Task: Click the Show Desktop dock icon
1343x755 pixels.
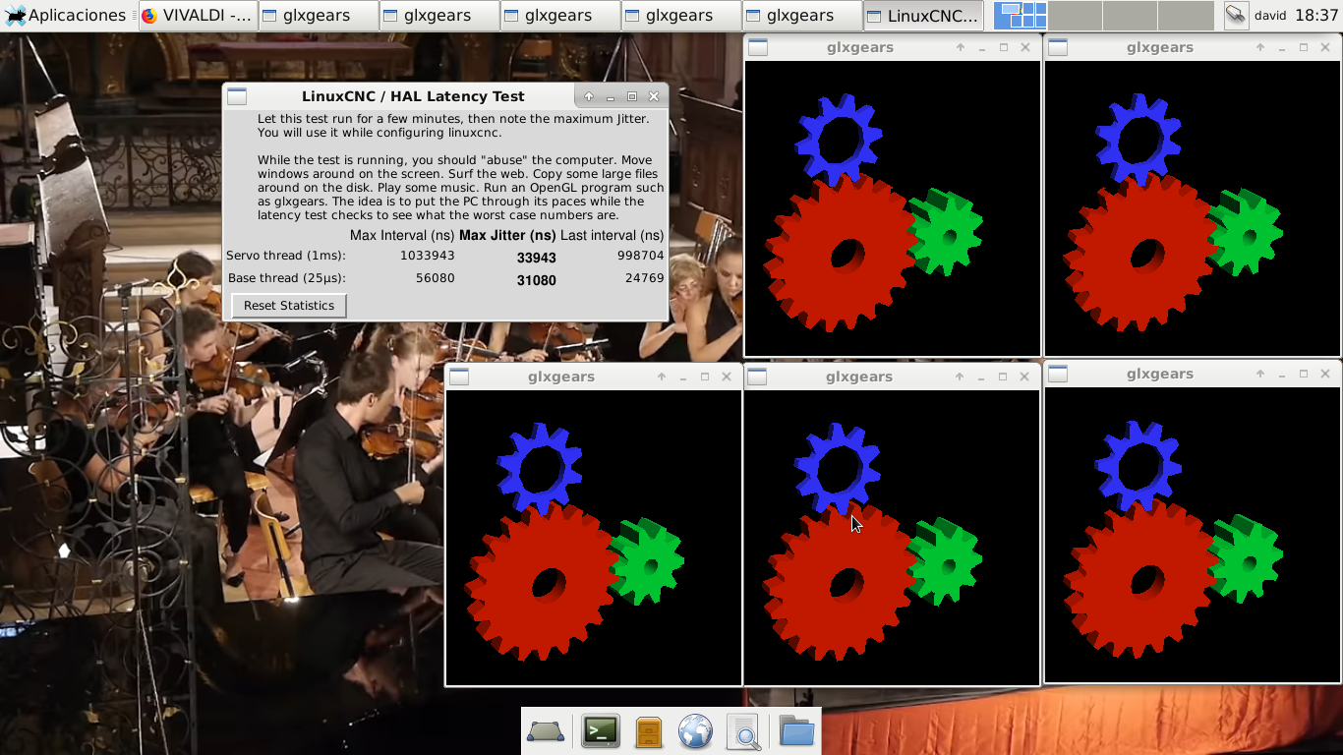Action: click(546, 731)
